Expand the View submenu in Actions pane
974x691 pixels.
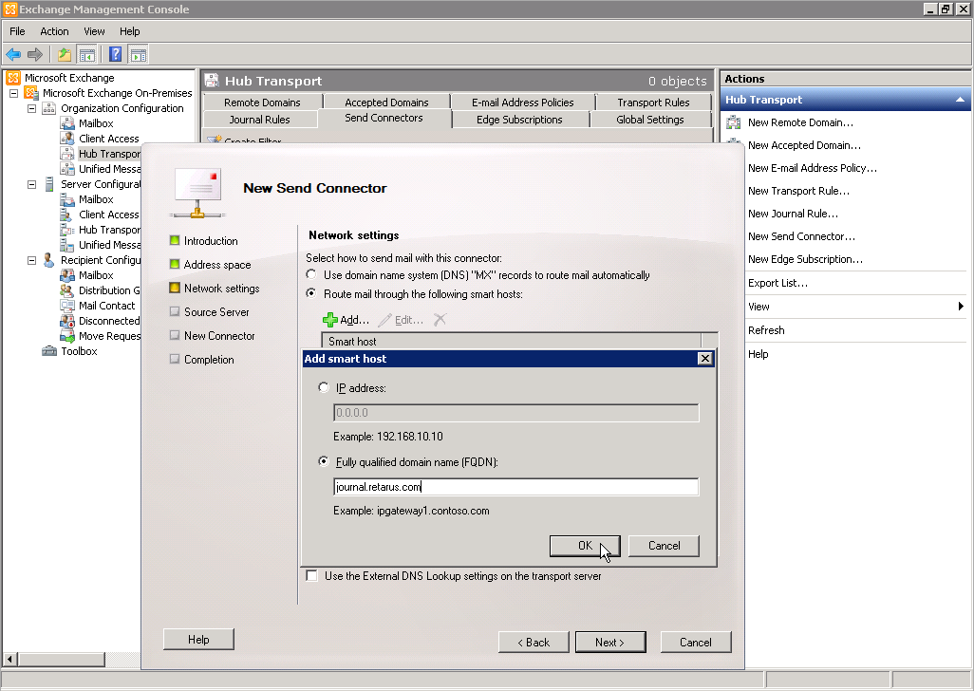(960, 307)
